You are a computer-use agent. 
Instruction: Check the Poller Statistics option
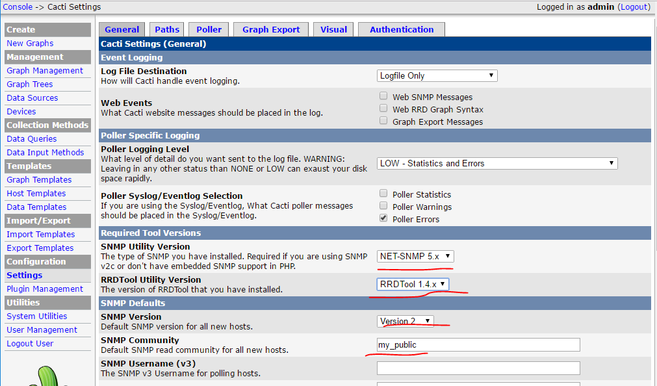click(x=383, y=193)
